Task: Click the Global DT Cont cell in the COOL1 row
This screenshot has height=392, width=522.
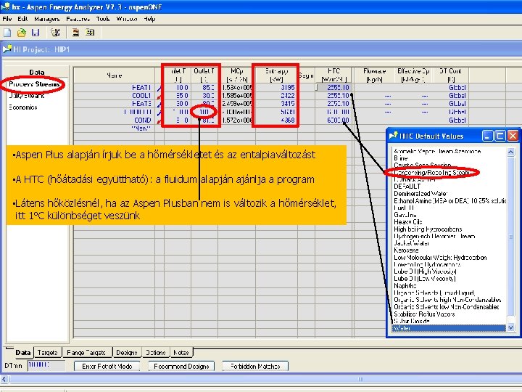Action: (451, 96)
